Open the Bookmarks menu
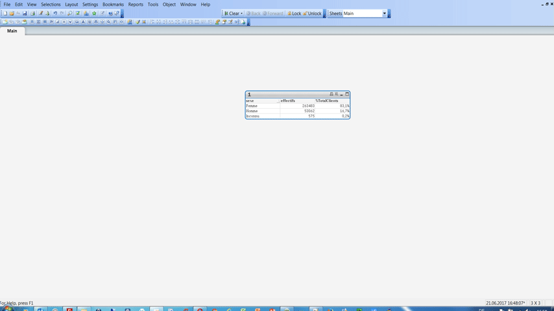Image resolution: width=554 pixels, height=311 pixels. [113, 5]
